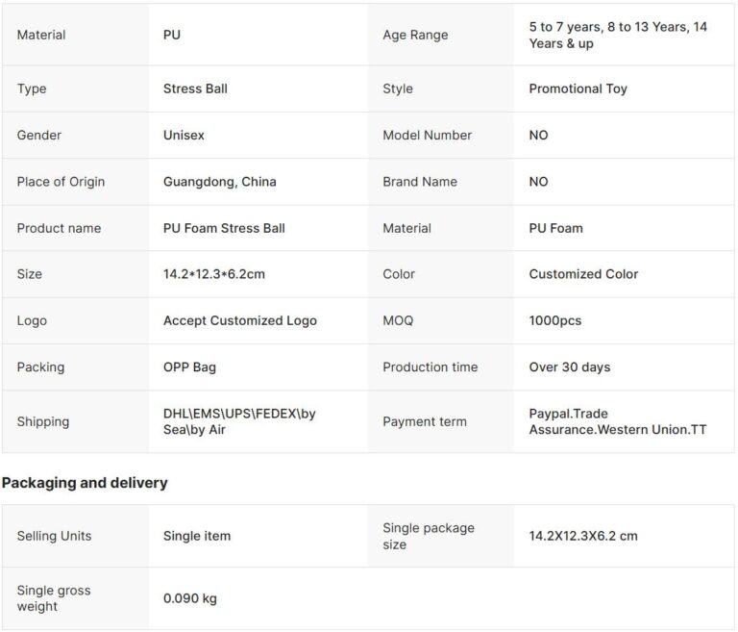
Task: Select the "Customized Color" value
Action: [x=583, y=274]
